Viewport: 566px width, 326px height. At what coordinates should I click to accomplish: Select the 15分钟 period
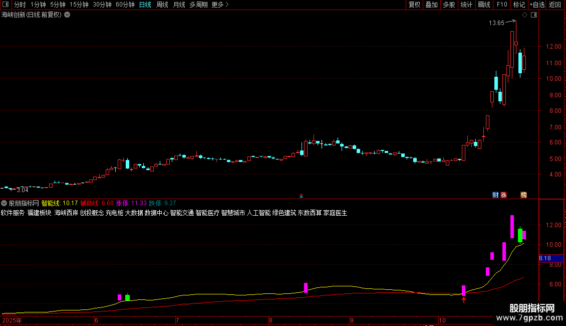click(79, 5)
